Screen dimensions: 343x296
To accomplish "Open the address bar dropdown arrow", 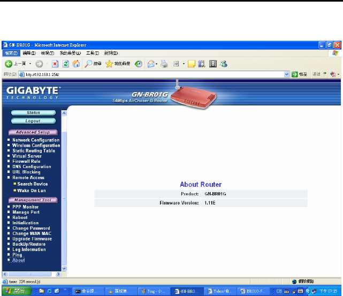I will (x=286, y=74).
